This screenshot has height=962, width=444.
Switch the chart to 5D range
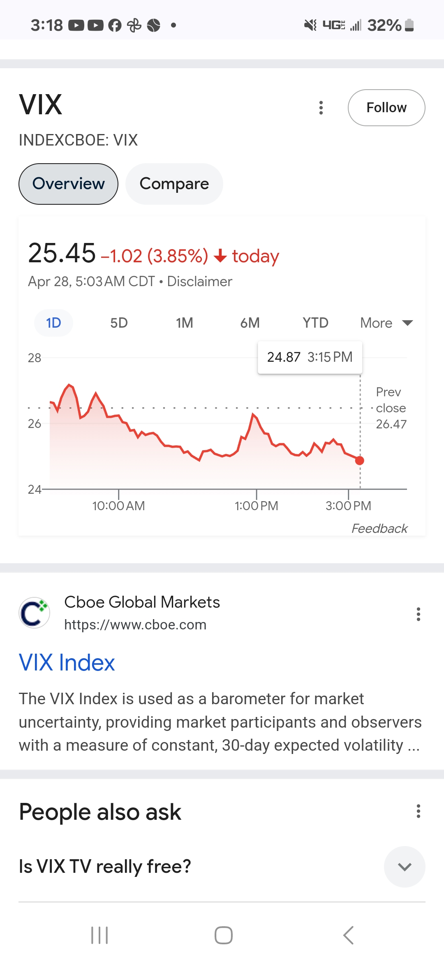119,323
